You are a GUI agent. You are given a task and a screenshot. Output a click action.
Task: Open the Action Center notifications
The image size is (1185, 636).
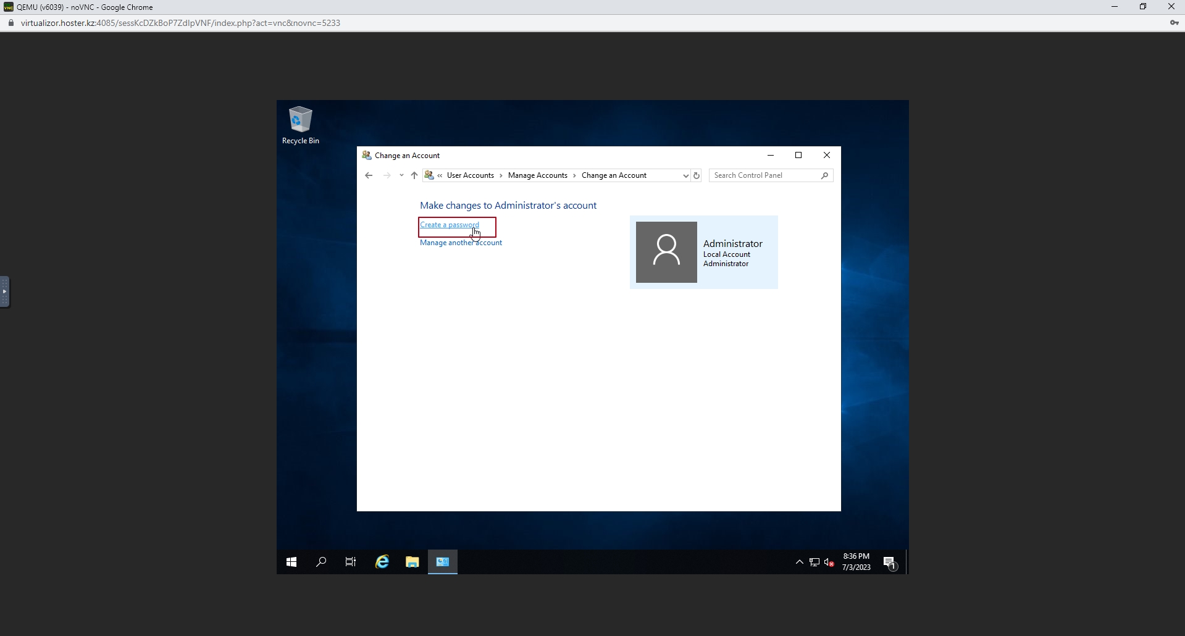coord(889,562)
